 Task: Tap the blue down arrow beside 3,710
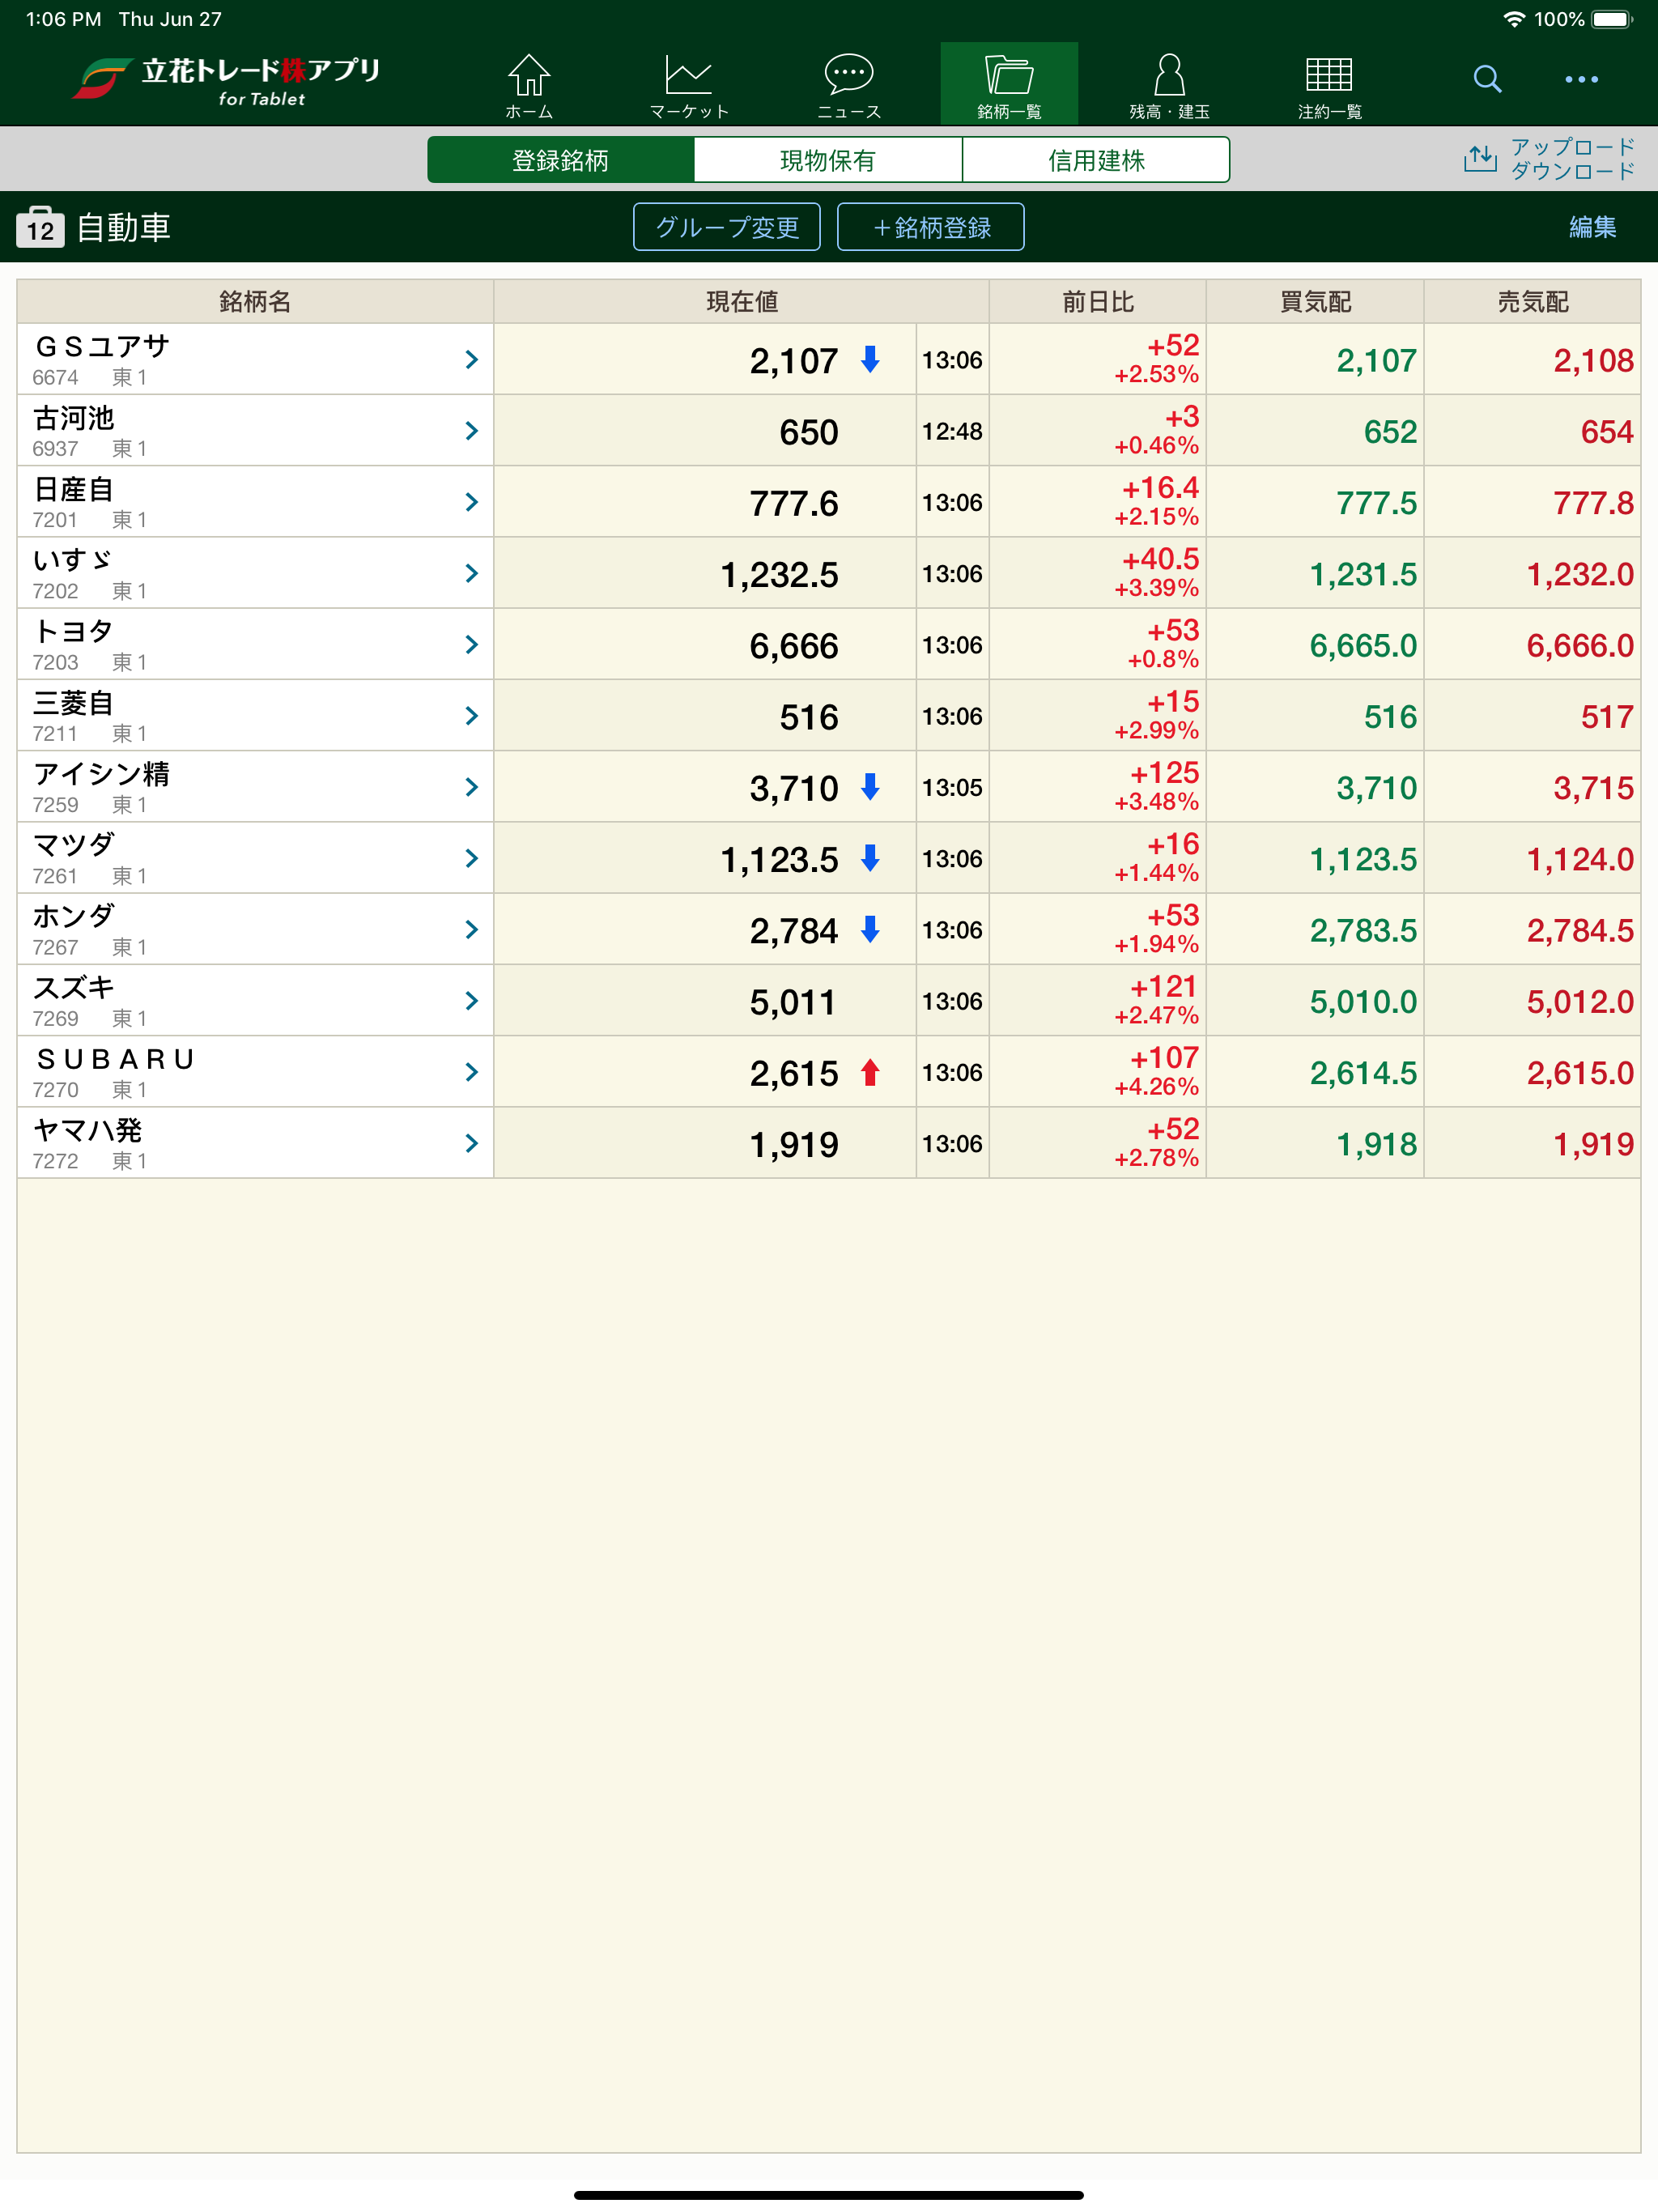[870, 787]
